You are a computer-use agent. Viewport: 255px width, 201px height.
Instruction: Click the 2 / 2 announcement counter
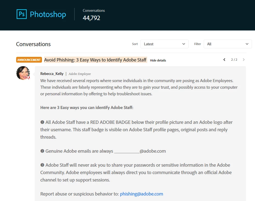(x=234, y=60)
